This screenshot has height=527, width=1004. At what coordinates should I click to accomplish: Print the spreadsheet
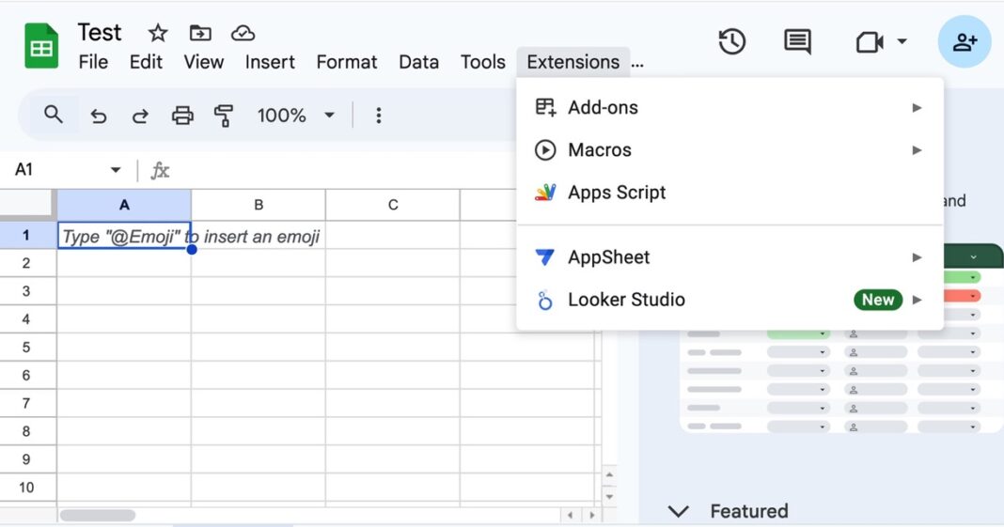[x=182, y=116]
